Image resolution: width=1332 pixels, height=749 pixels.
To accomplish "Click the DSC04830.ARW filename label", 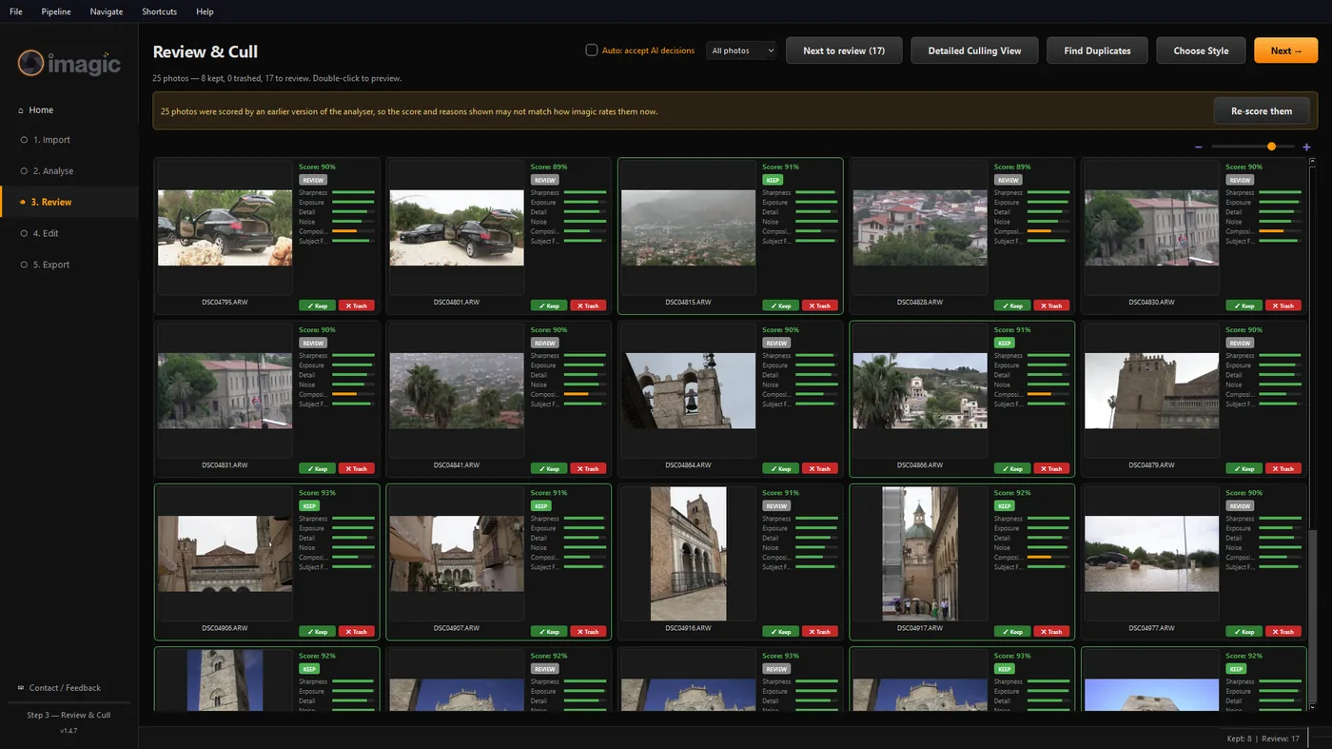I will tap(1152, 302).
